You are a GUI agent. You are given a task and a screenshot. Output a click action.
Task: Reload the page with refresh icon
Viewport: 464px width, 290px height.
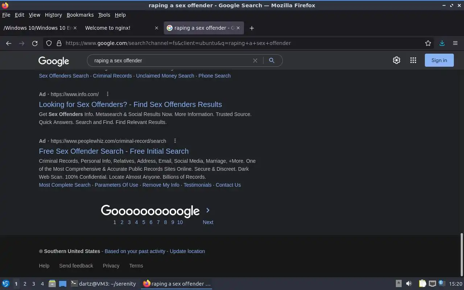[x=35, y=43]
